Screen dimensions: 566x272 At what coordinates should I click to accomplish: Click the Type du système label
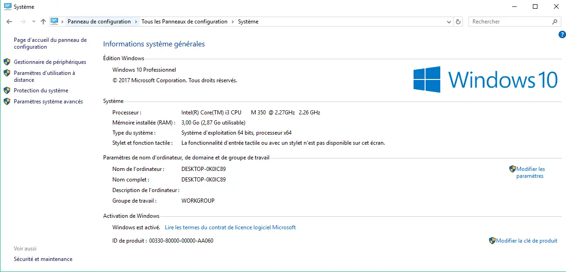134,133
